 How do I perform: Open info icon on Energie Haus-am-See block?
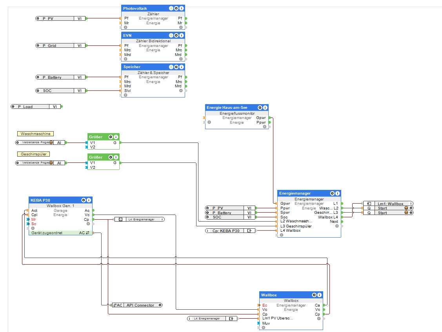[x=265, y=108]
